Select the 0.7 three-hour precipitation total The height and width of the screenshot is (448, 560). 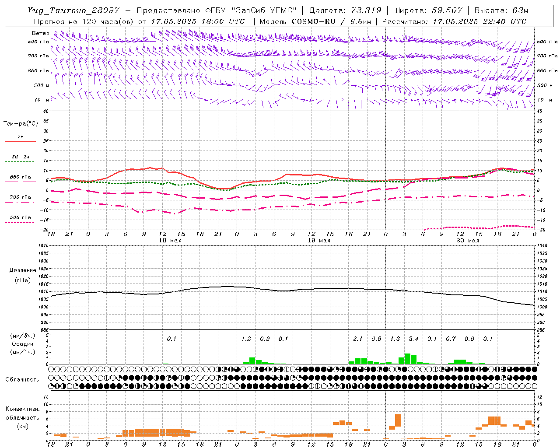451,339
